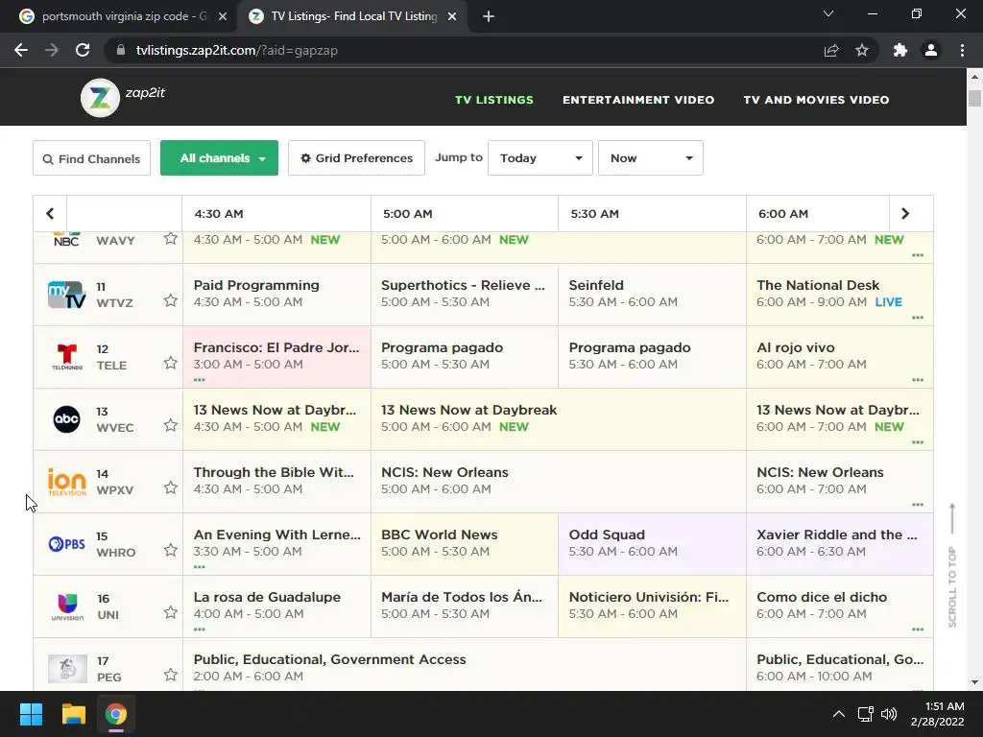Open the Today date dropdown
The width and height of the screenshot is (983, 737).
click(x=540, y=158)
